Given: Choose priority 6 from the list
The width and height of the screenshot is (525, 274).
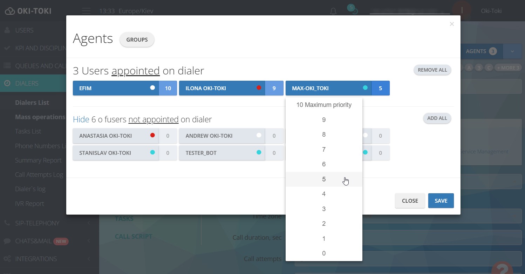Looking at the screenshot, I should [x=324, y=164].
